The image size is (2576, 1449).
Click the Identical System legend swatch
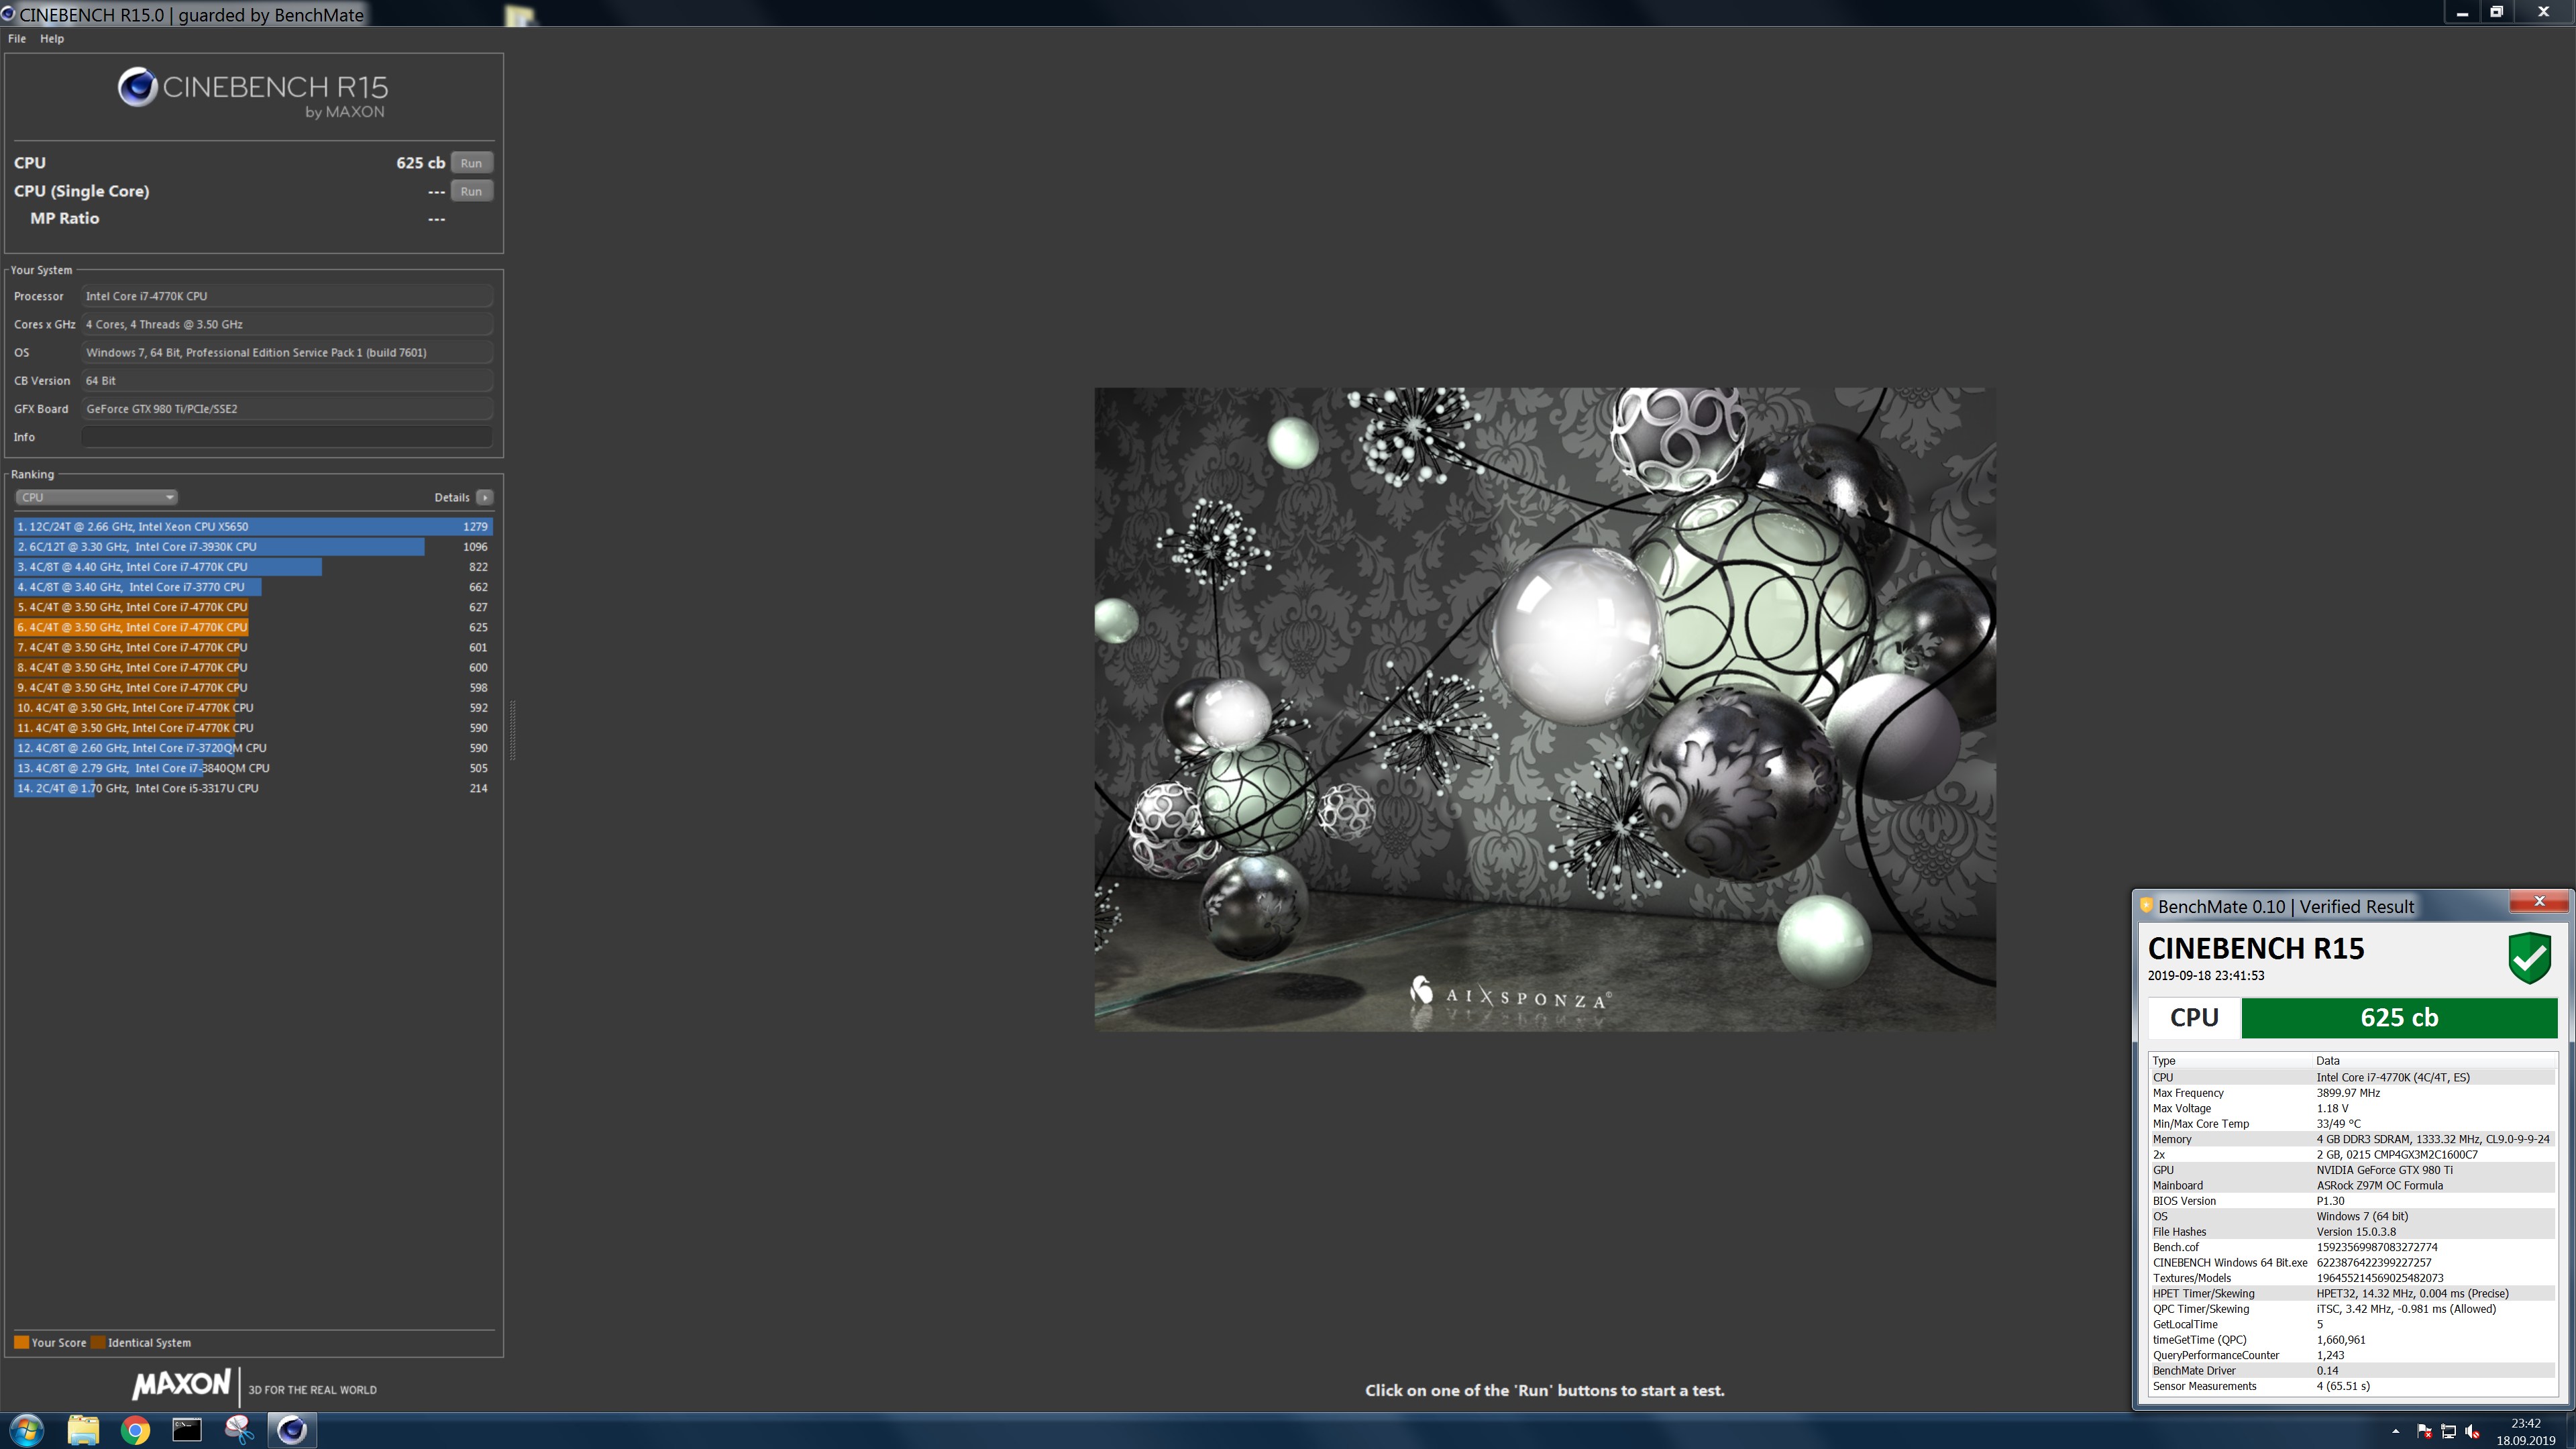pyautogui.click(x=98, y=1342)
